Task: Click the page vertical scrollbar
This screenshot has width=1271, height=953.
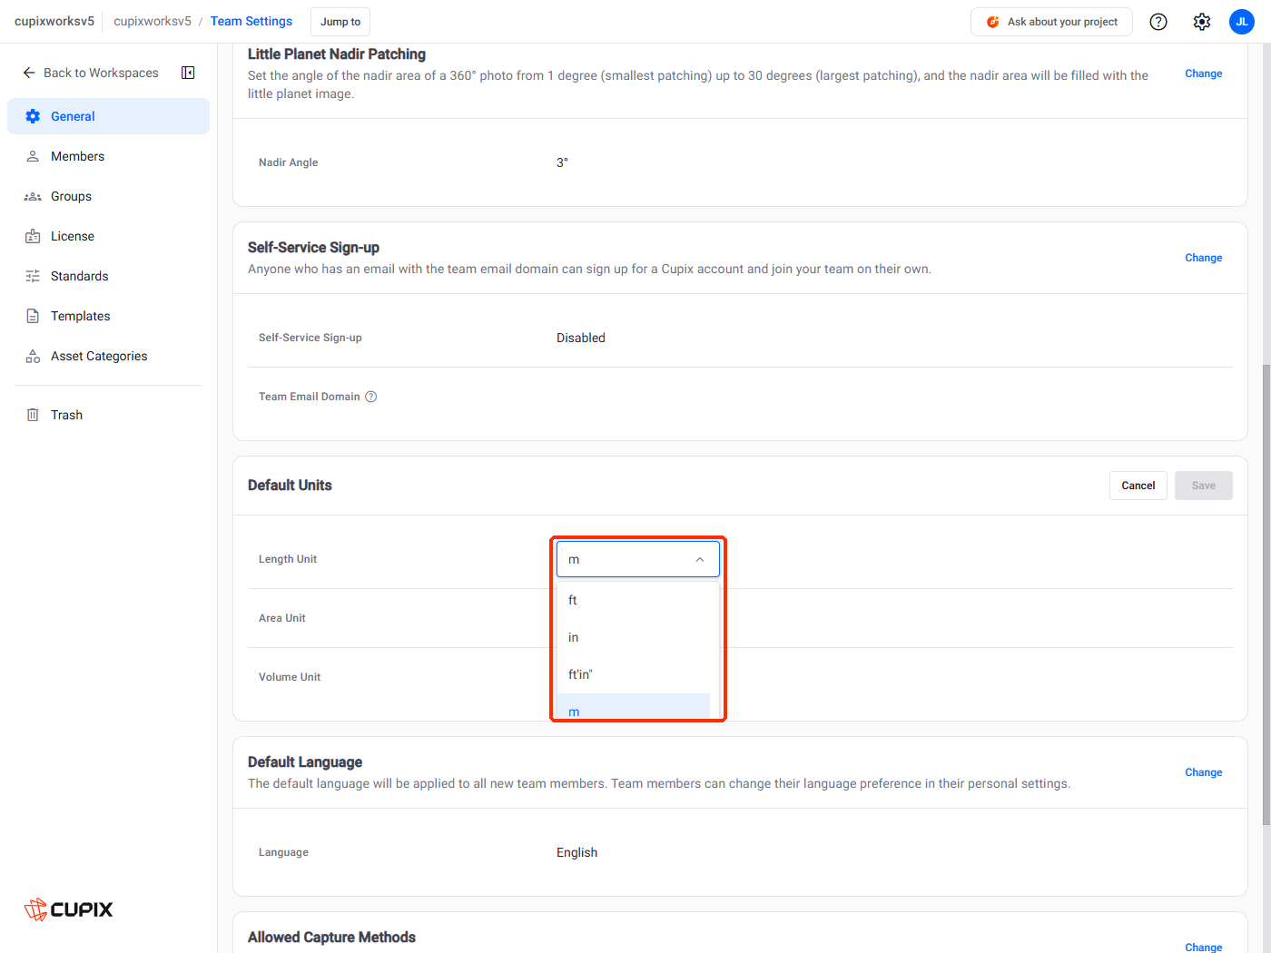Action: [1266, 594]
